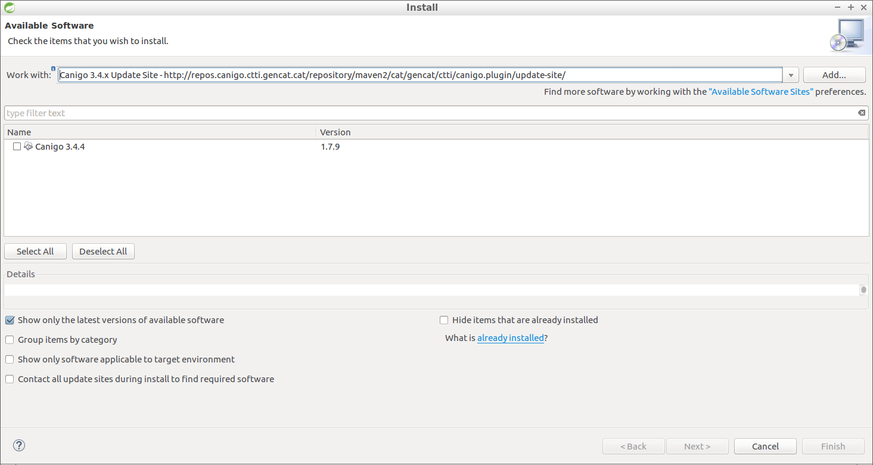Open the Work with sites dropdown arrow
The height and width of the screenshot is (465, 873).
click(x=791, y=75)
